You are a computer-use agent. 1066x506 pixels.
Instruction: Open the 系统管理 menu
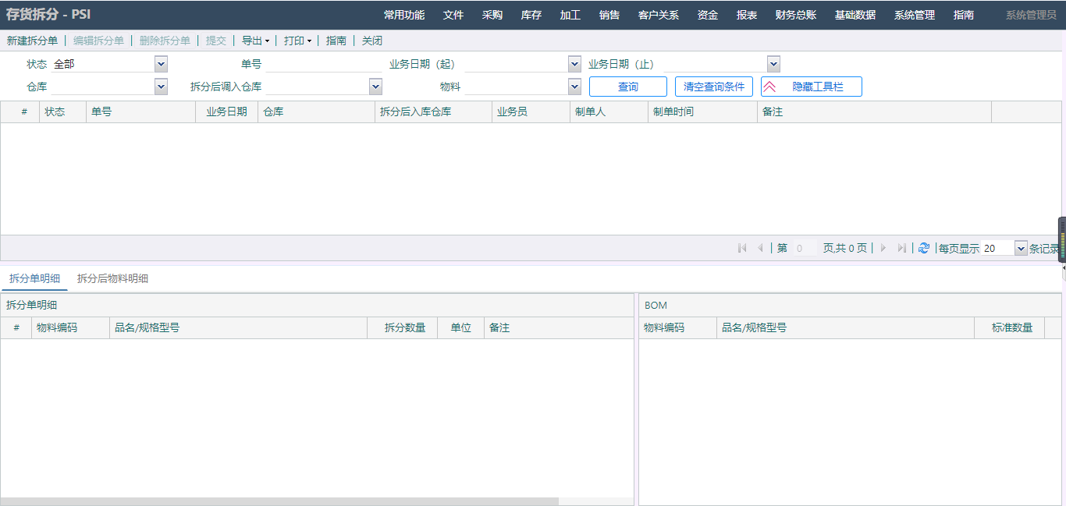[x=915, y=15]
